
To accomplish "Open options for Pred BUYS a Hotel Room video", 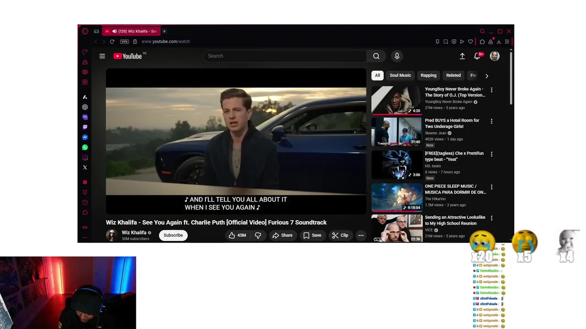I will [492, 122].
